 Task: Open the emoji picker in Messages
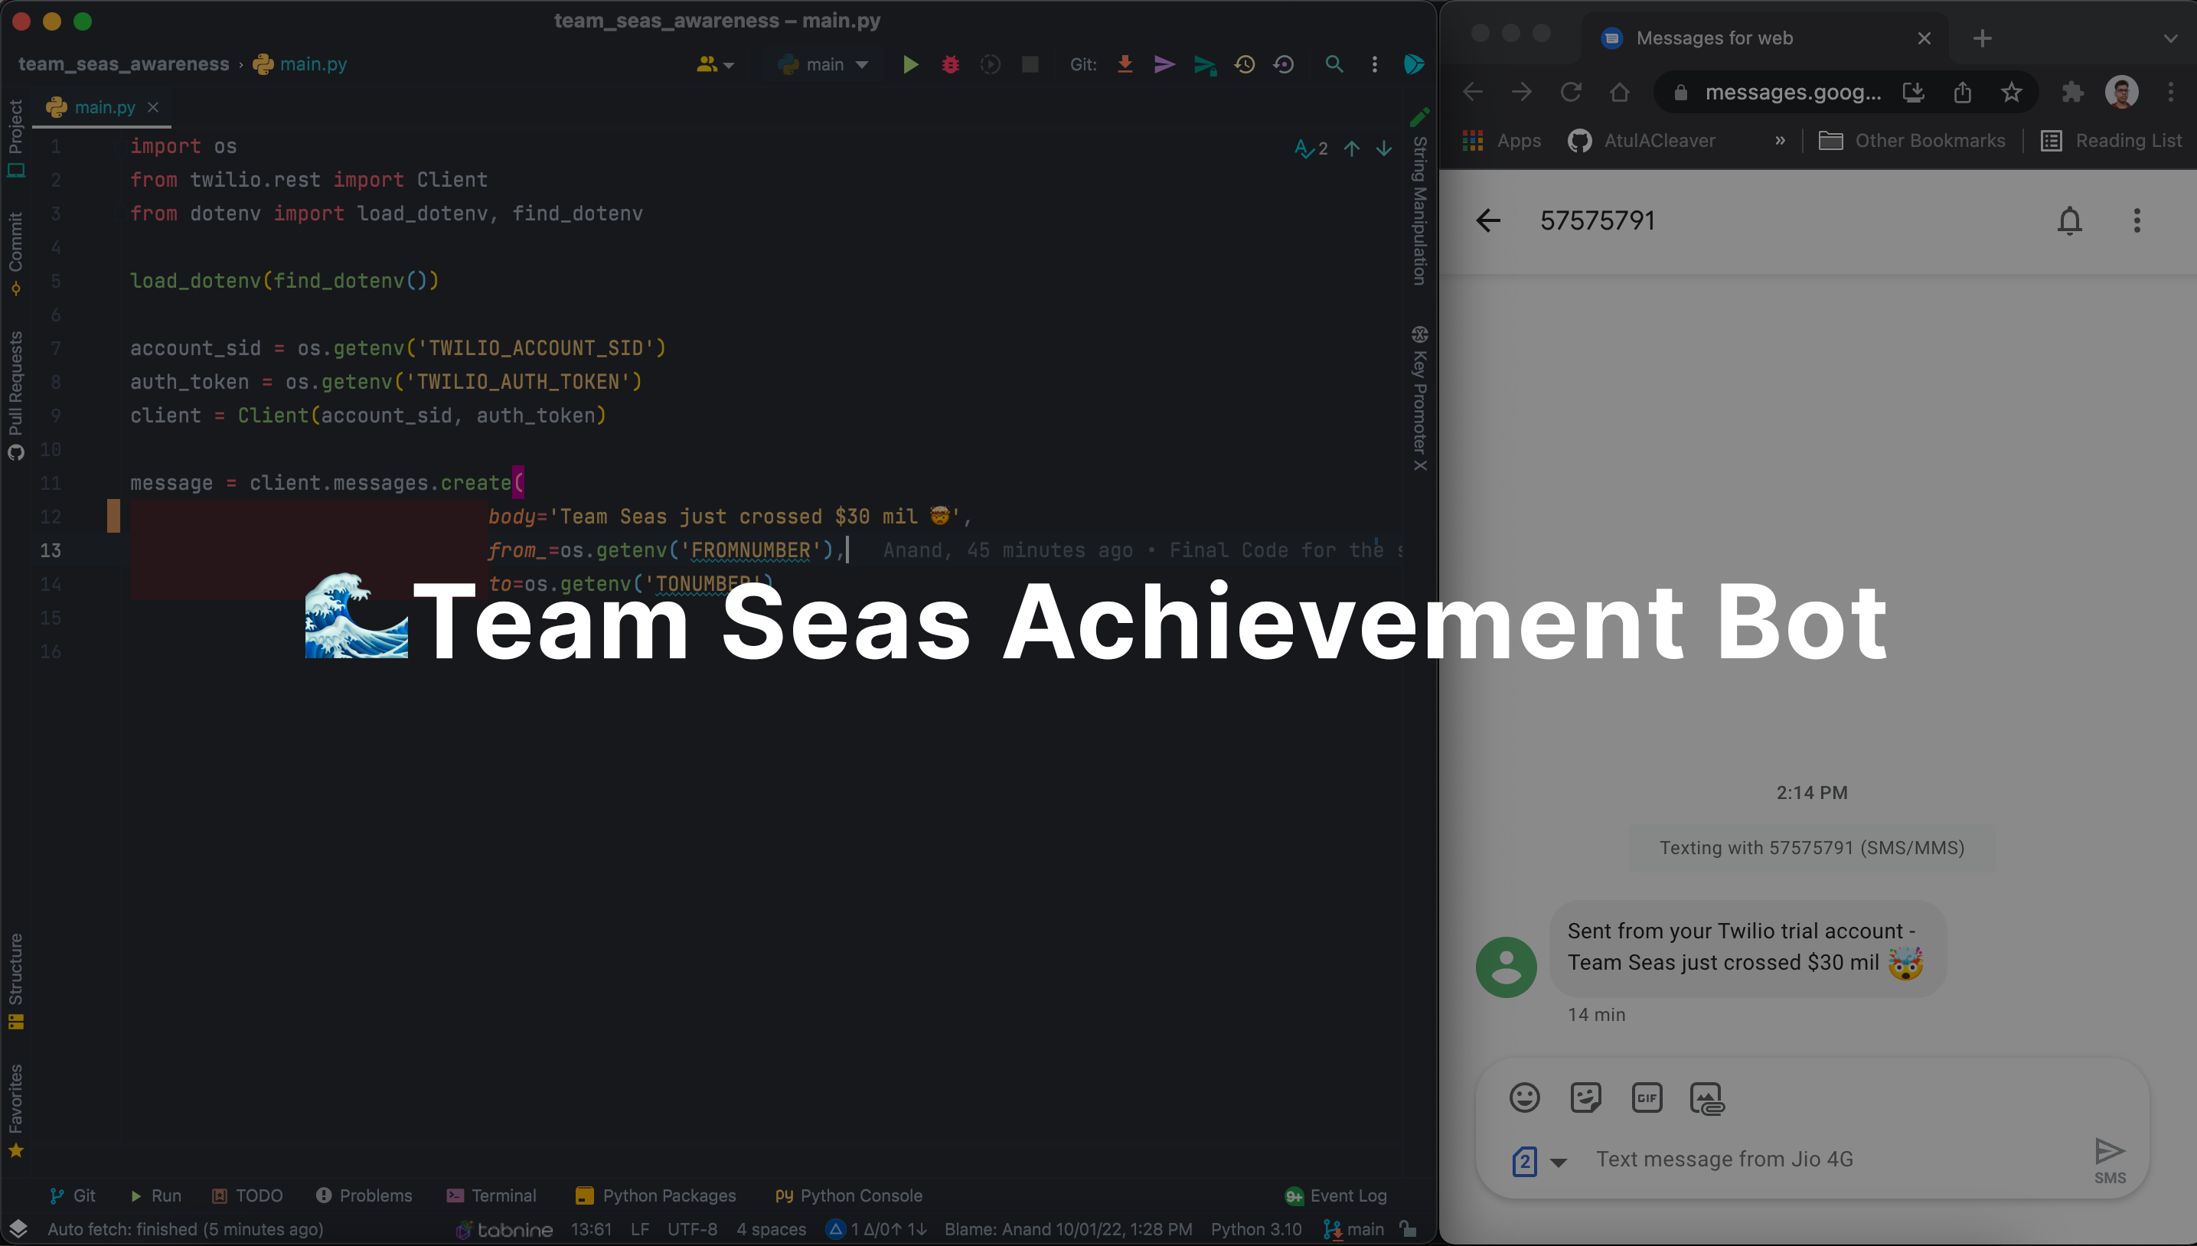pos(1523,1097)
